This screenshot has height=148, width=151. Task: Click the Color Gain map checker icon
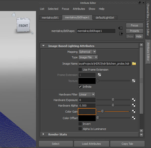coord(134,111)
